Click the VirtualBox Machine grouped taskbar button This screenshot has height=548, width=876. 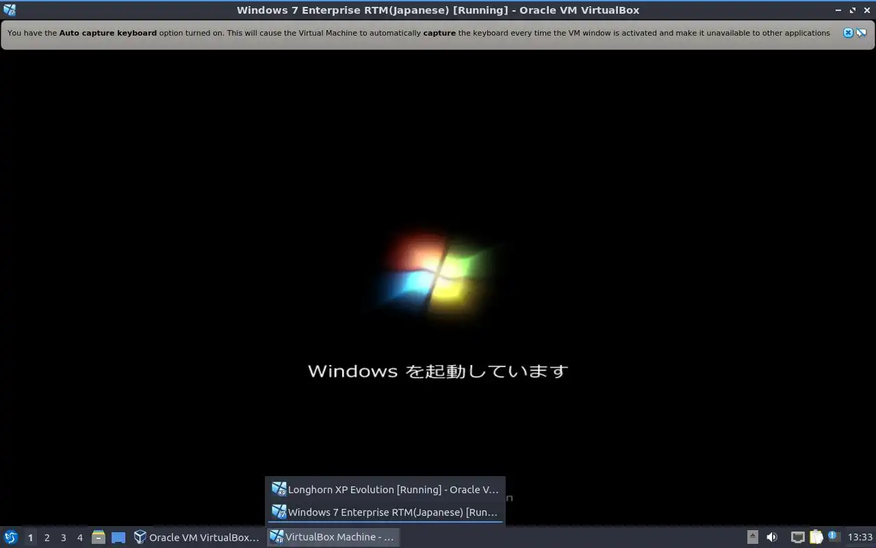(x=333, y=537)
